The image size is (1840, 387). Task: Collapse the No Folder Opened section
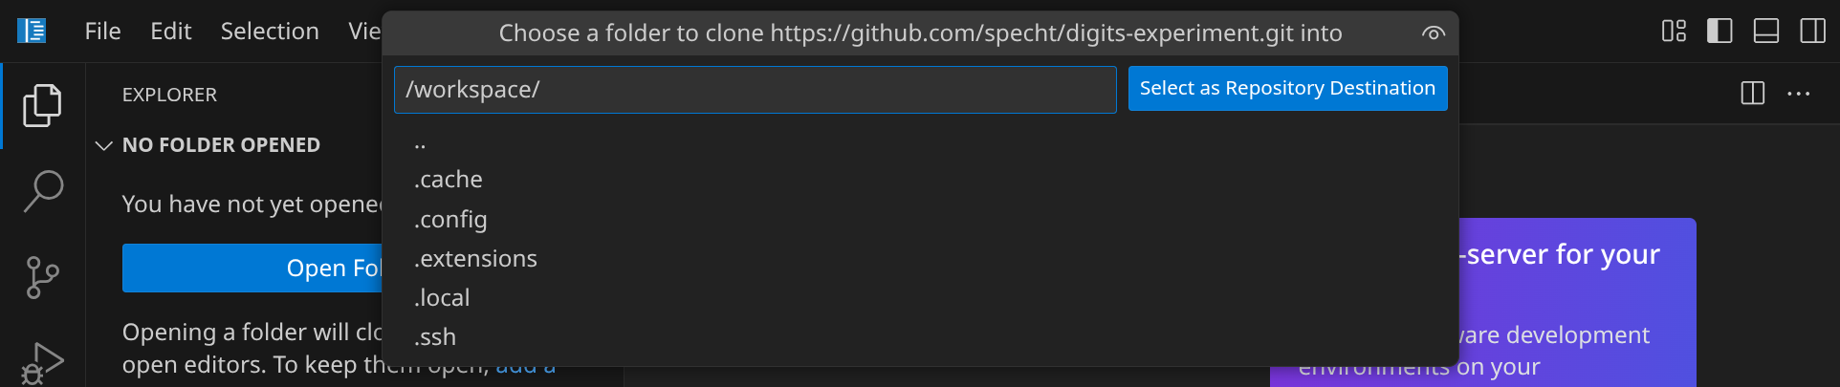[x=104, y=145]
